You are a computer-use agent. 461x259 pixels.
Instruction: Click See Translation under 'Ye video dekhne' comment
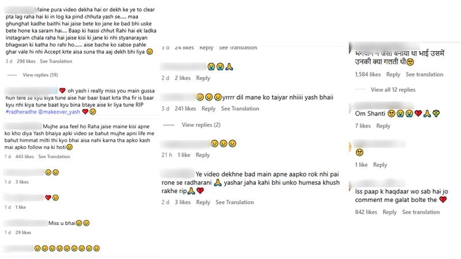click(235, 202)
